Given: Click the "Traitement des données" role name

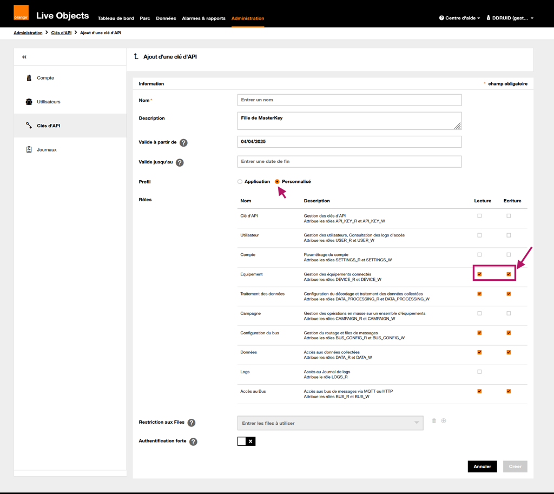Looking at the screenshot, I should coord(262,294).
